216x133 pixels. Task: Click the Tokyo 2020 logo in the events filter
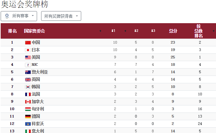(7, 16)
